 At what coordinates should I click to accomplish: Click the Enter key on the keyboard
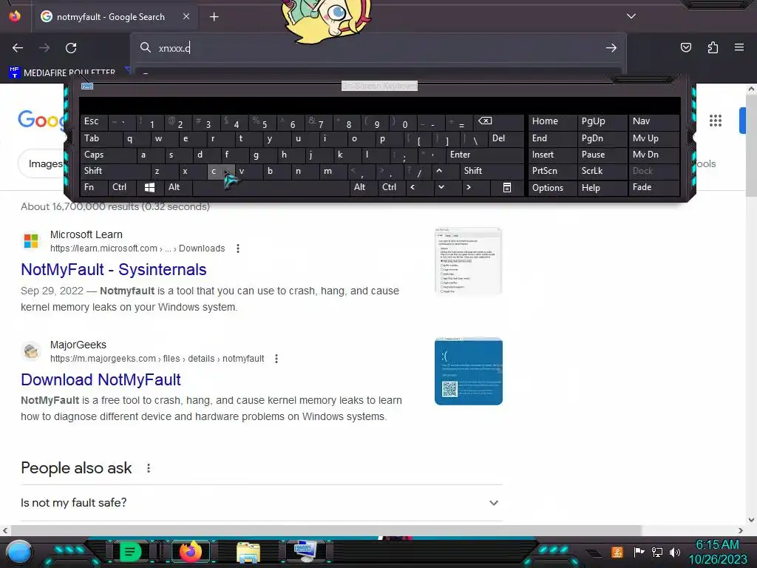pos(485,155)
